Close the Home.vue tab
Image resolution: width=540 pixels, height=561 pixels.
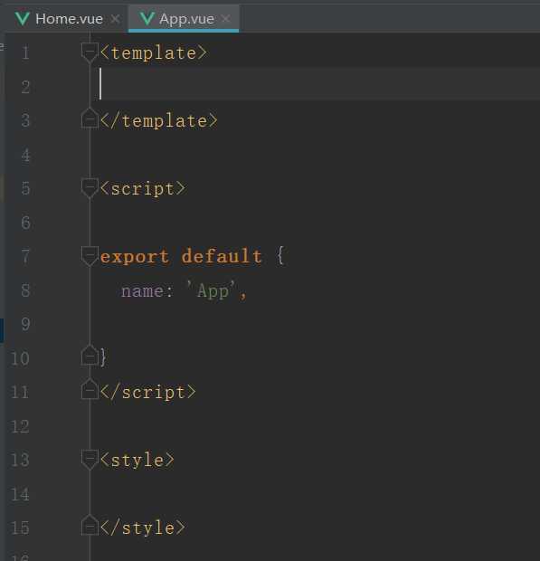[115, 19]
